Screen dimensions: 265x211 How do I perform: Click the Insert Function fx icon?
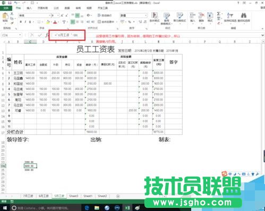tap(47, 35)
